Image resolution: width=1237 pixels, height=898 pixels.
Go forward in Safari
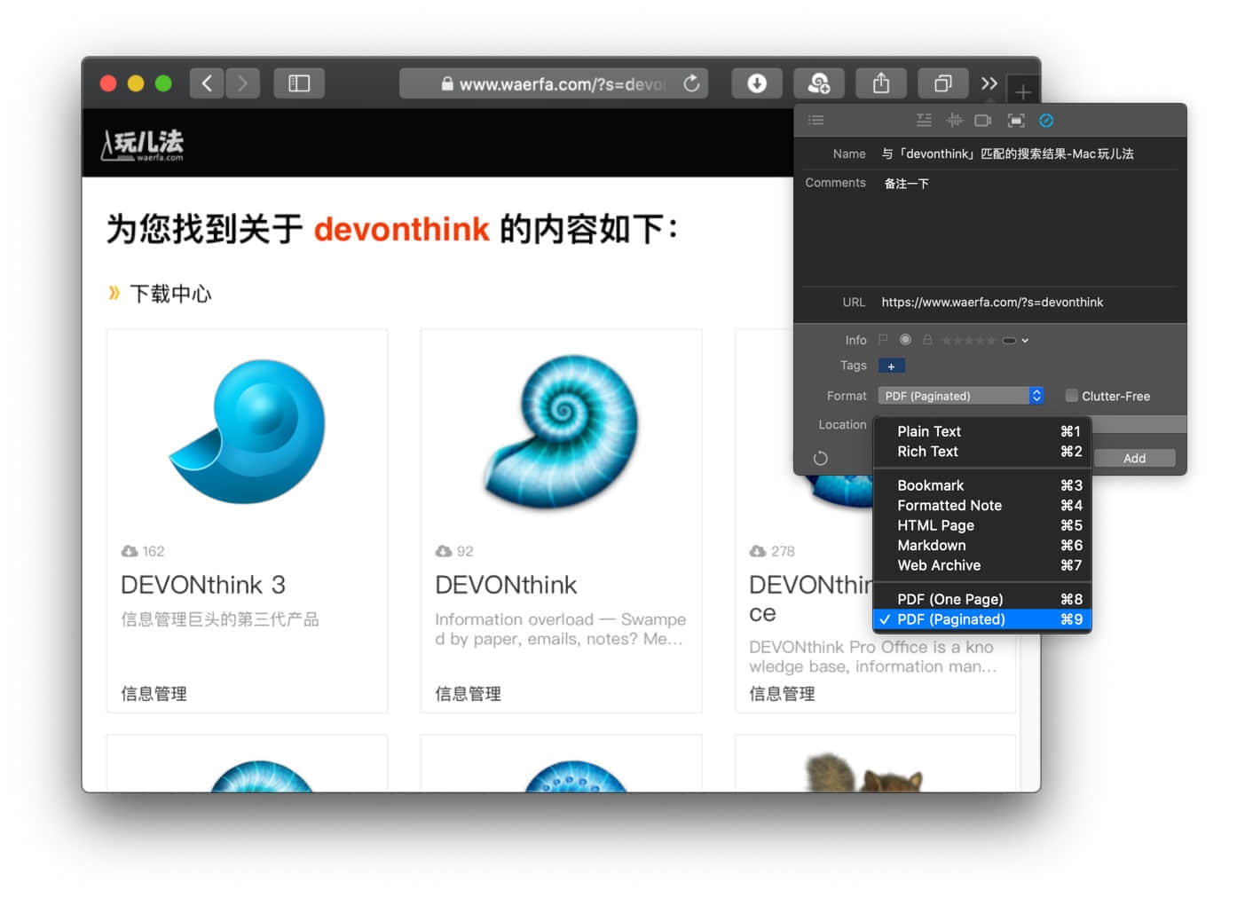(x=242, y=83)
